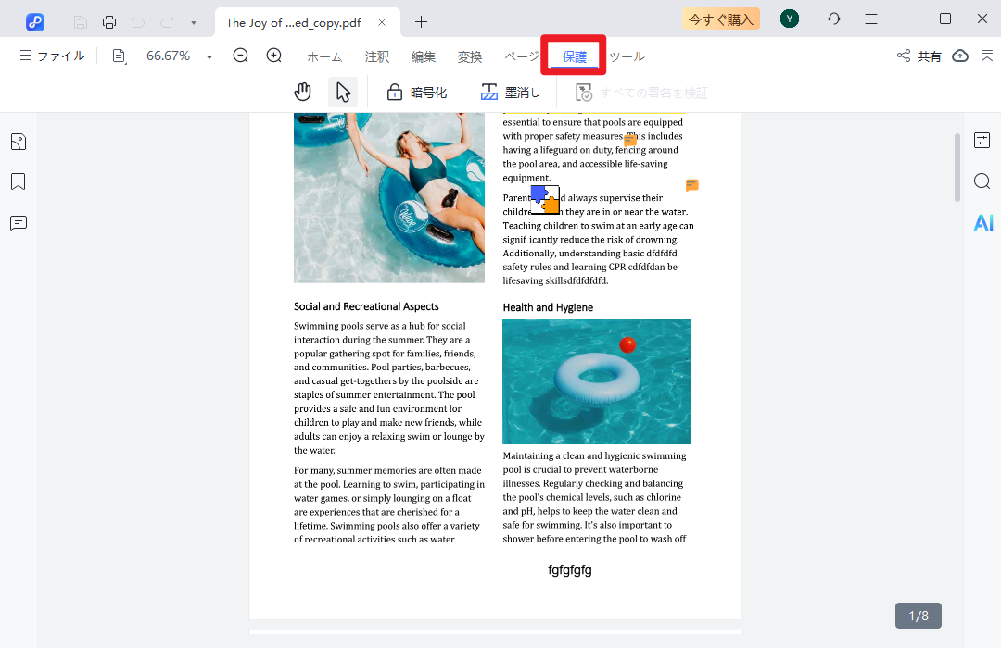This screenshot has height=648, width=1001.
Task: Switch to the 編集 tab
Action: pos(424,56)
